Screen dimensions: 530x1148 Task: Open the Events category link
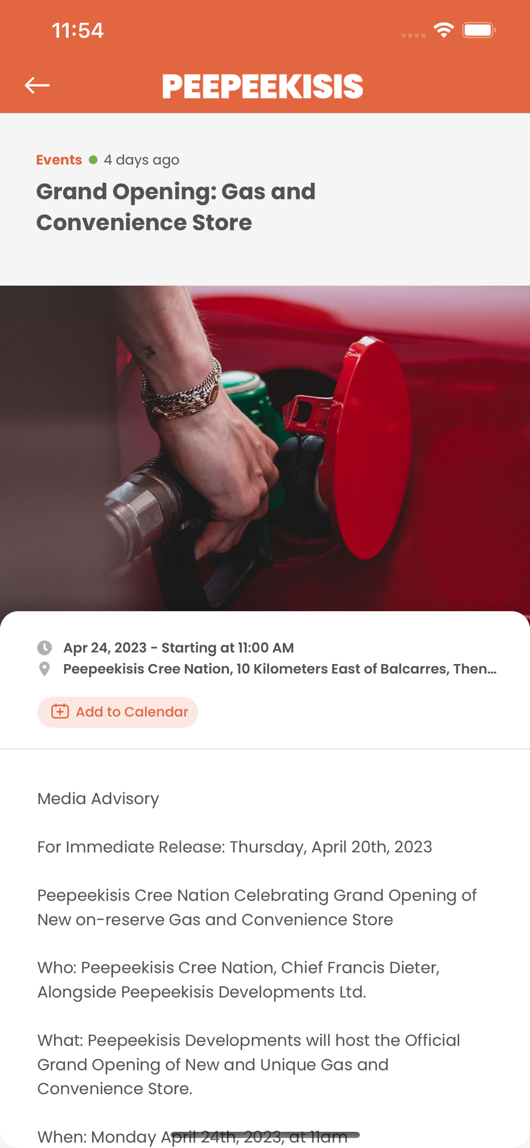point(59,160)
